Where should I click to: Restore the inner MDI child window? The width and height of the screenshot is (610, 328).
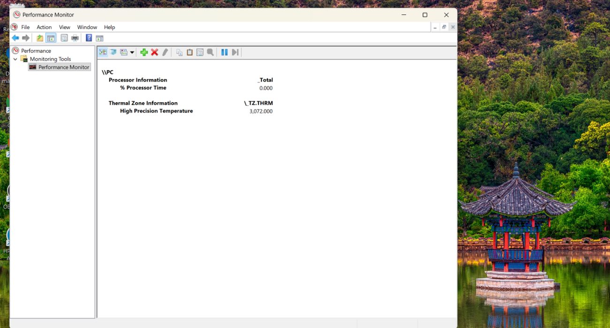click(x=444, y=27)
